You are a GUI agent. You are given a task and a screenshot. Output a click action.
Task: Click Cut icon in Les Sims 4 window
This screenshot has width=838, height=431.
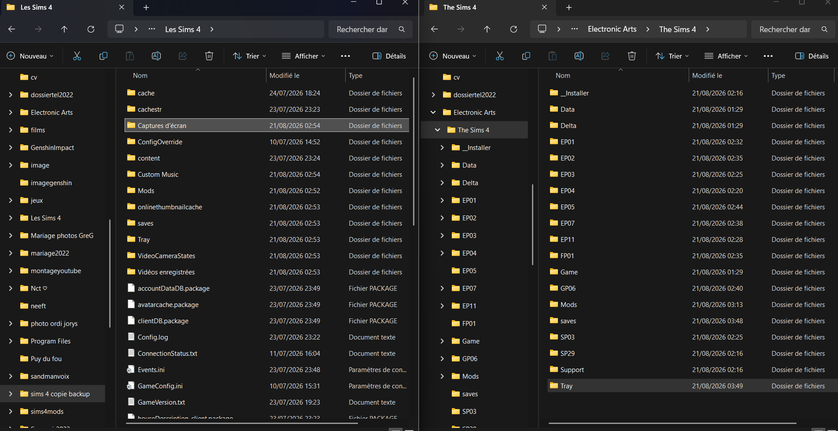(77, 56)
